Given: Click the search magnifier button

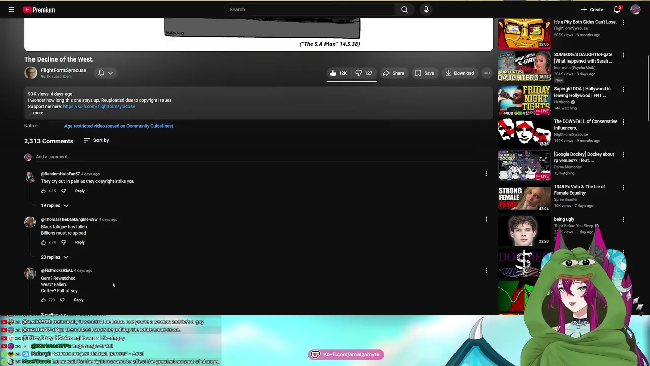Looking at the screenshot, I should 404,9.
